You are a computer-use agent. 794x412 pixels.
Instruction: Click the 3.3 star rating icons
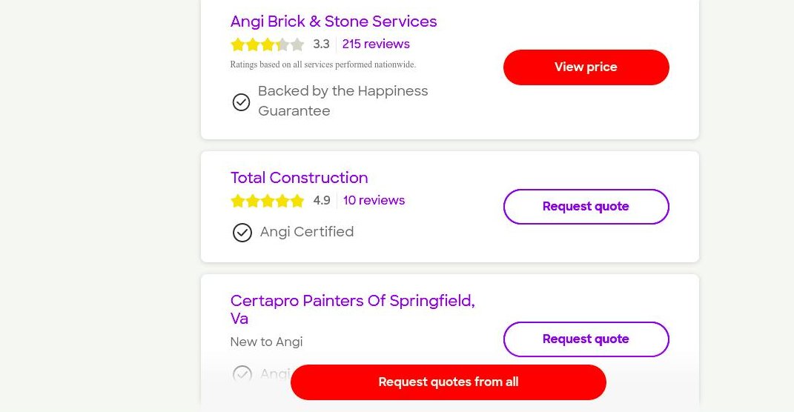click(267, 44)
